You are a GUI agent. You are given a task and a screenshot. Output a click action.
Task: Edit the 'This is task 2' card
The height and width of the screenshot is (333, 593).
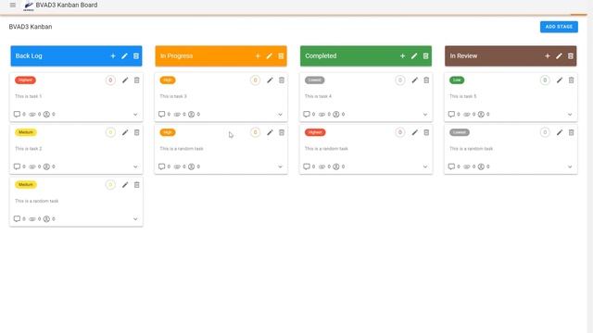coord(125,132)
